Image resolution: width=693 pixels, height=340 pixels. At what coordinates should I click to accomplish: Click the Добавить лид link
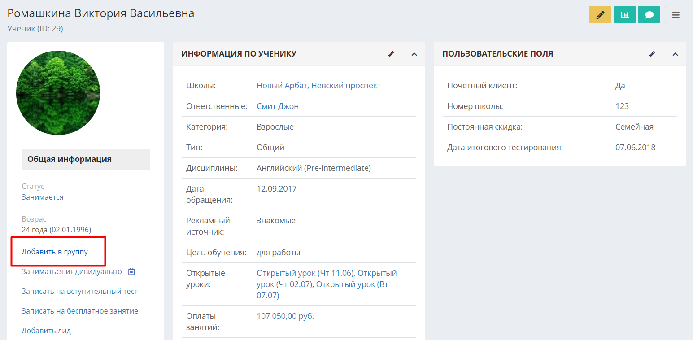tap(46, 331)
